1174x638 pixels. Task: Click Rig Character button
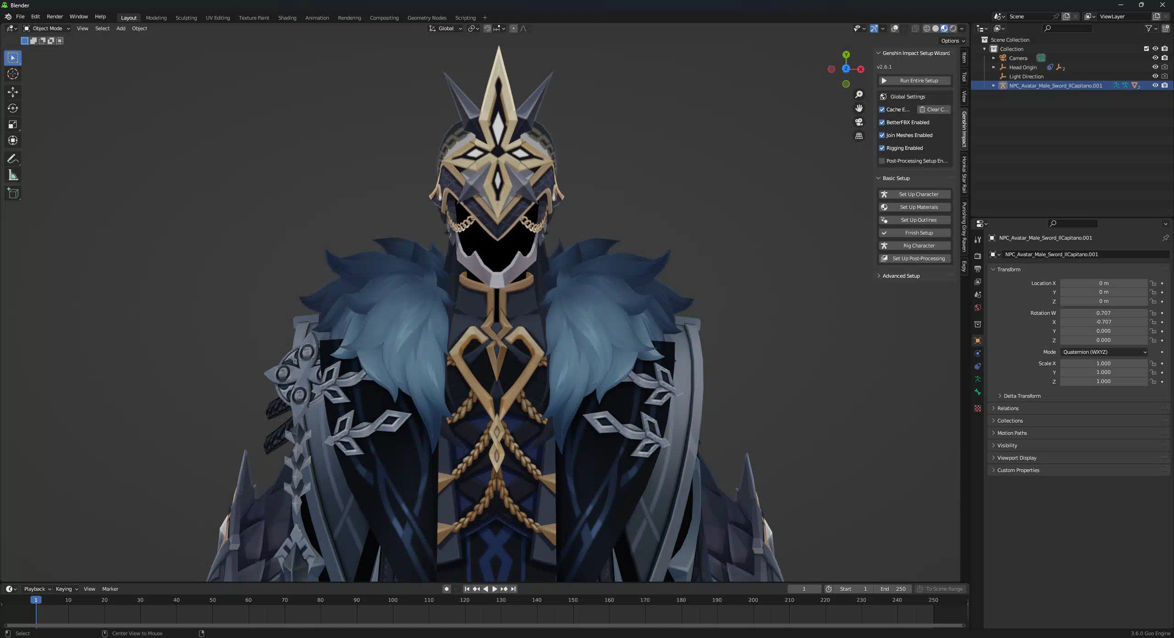(914, 246)
